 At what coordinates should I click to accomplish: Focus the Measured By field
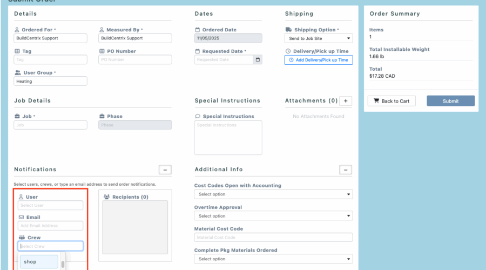[135, 38]
